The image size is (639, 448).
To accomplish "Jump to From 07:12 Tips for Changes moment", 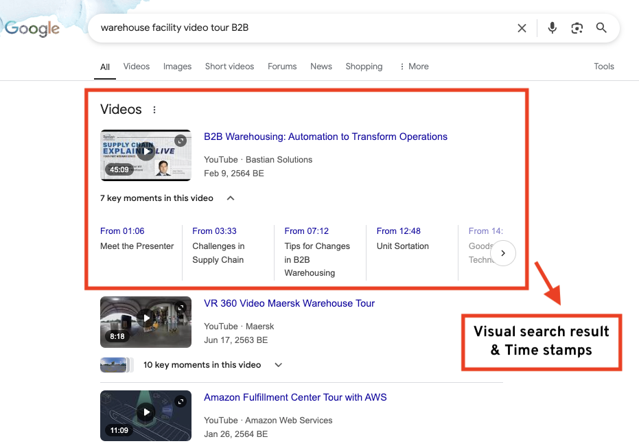I will pos(317,252).
